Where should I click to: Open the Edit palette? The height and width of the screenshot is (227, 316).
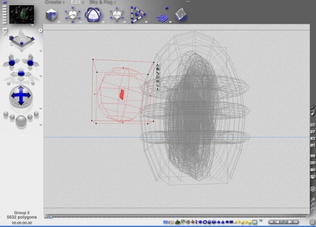pyautogui.click(x=75, y=2)
